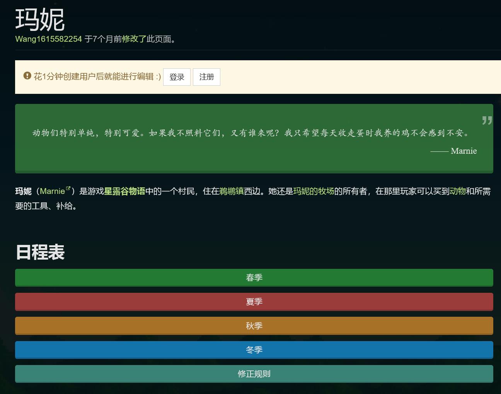Click the quotation mark icon in quote box
Viewport: 501px width, 394px height.
tap(487, 120)
